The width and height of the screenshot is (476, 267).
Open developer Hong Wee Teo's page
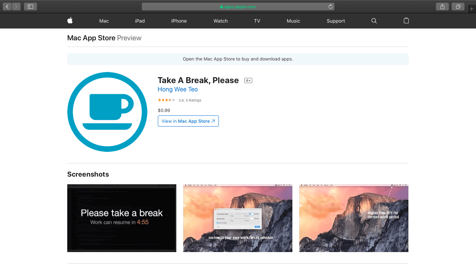pyautogui.click(x=178, y=89)
